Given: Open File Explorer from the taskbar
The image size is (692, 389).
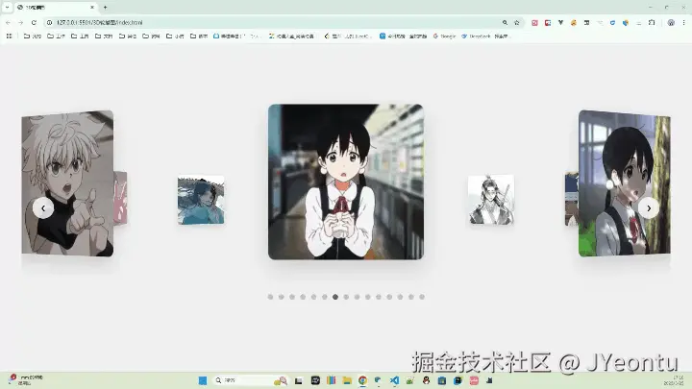Looking at the screenshot, I should point(347,380).
